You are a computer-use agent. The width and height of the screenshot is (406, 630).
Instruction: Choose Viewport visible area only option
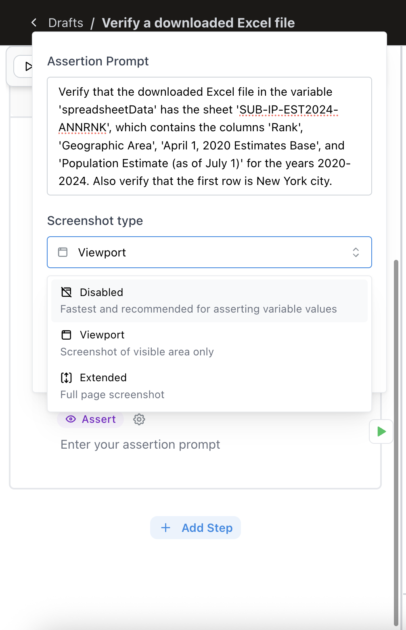tap(209, 343)
